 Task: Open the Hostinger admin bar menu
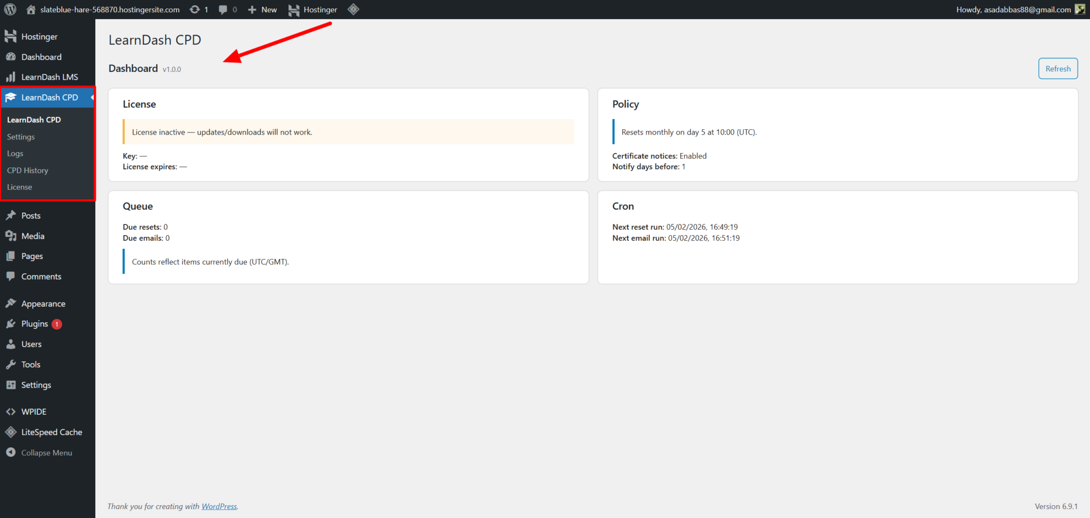tap(313, 10)
